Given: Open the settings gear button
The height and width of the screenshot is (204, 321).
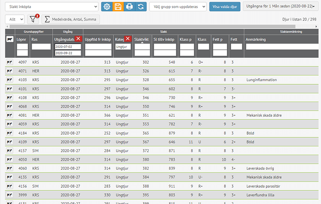Looking at the screenshot, I should click(107, 7).
